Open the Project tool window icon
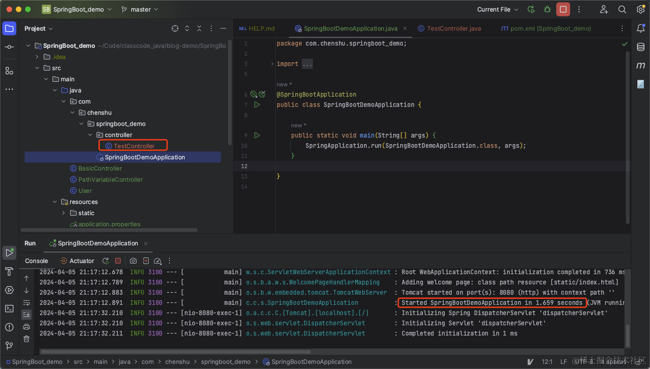The height and width of the screenshot is (369, 650). pyautogui.click(x=9, y=29)
